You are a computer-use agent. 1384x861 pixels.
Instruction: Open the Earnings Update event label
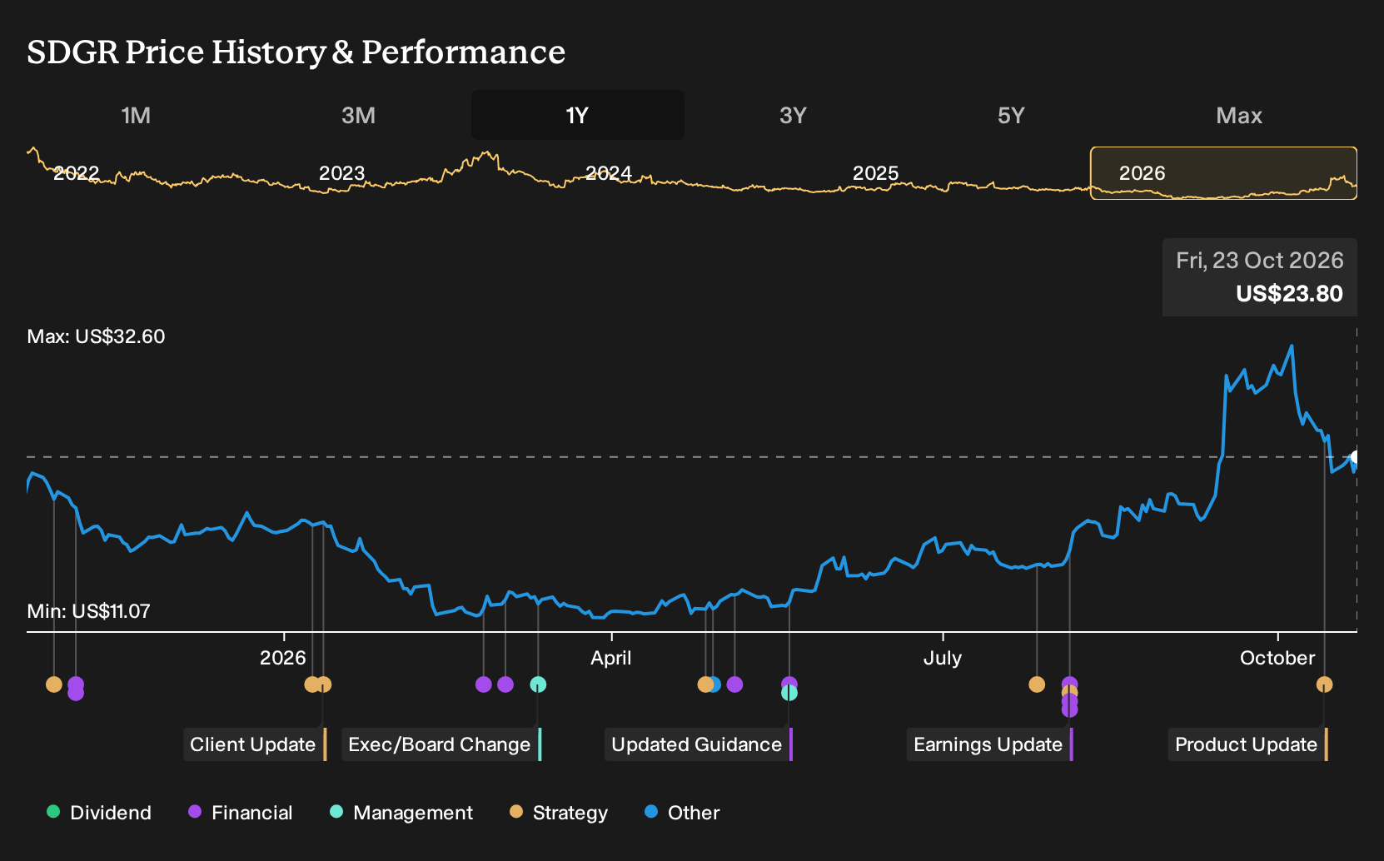click(989, 744)
